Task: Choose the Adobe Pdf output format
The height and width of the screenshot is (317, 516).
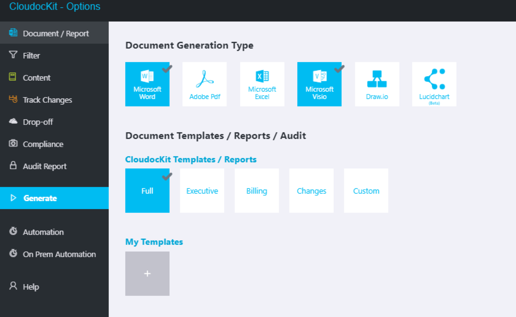Action: pyautogui.click(x=204, y=84)
